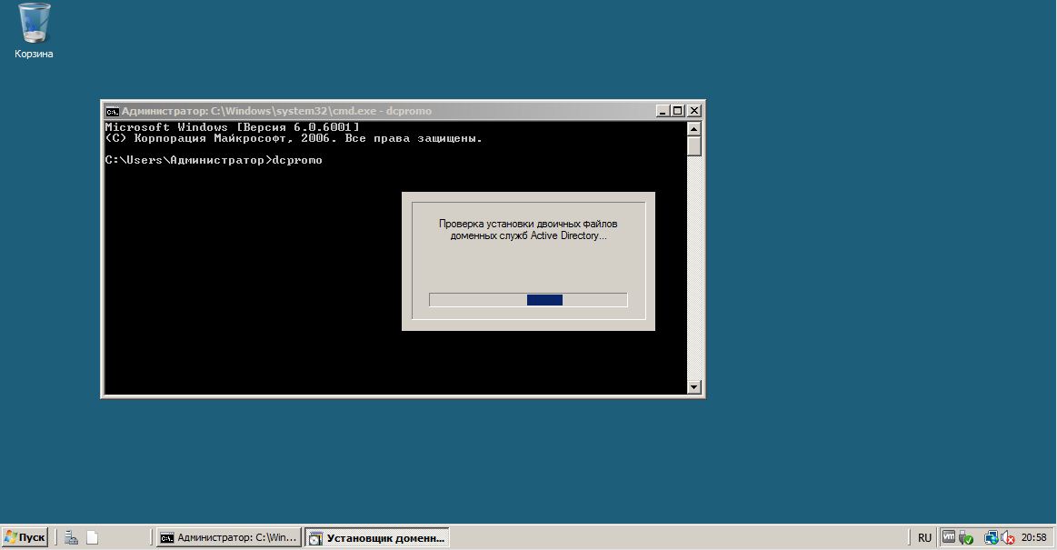Open the Пуск start menu
This screenshot has height=550, width=1057.
[x=25, y=537]
